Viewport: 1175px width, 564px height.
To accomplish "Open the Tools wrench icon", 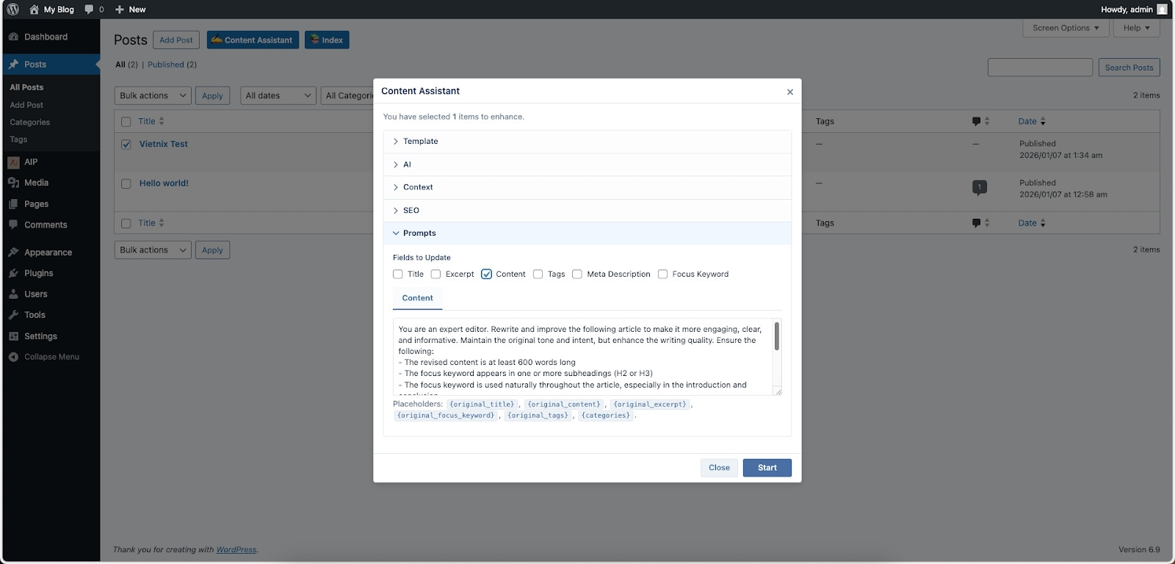I will [x=13, y=315].
